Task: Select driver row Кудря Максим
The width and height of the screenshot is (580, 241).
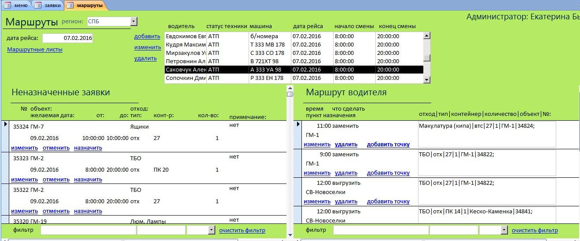Action: point(294,45)
